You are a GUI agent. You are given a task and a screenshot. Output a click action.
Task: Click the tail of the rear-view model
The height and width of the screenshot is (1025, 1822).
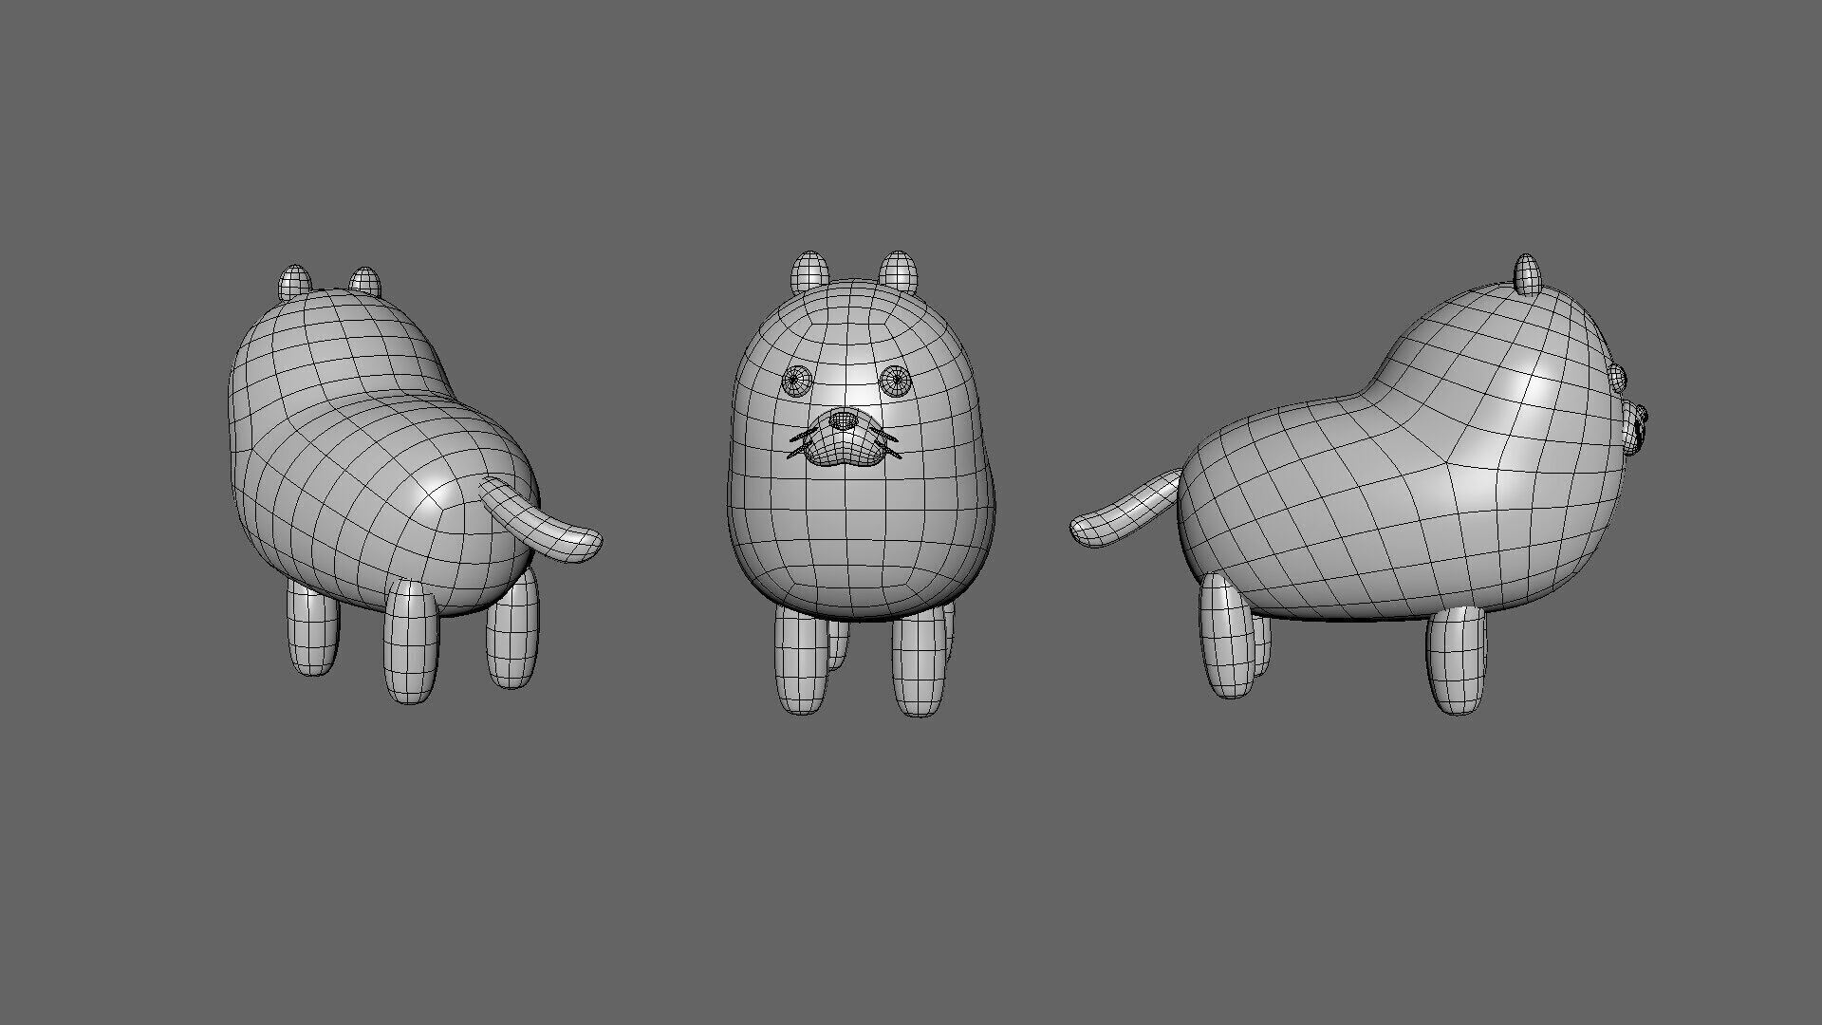(x=541, y=520)
